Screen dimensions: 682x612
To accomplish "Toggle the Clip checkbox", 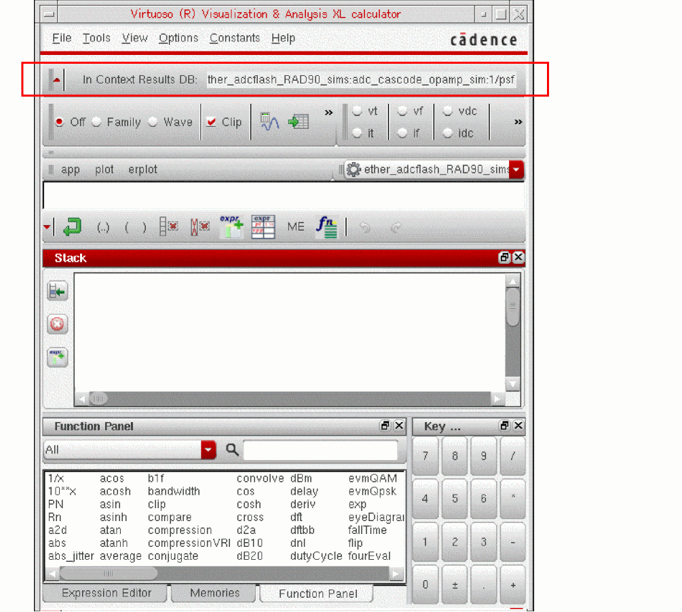I will tap(212, 122).
